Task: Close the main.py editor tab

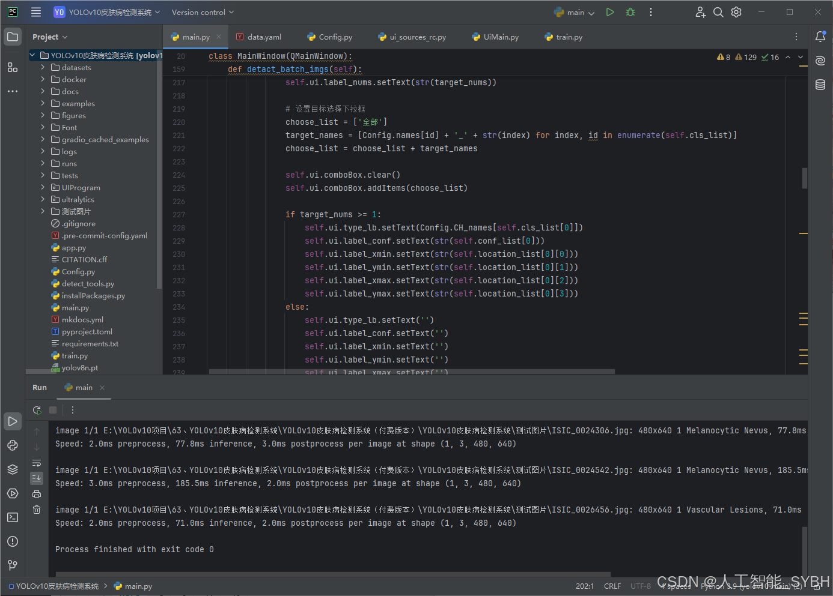Action: [x=219, y=37]
